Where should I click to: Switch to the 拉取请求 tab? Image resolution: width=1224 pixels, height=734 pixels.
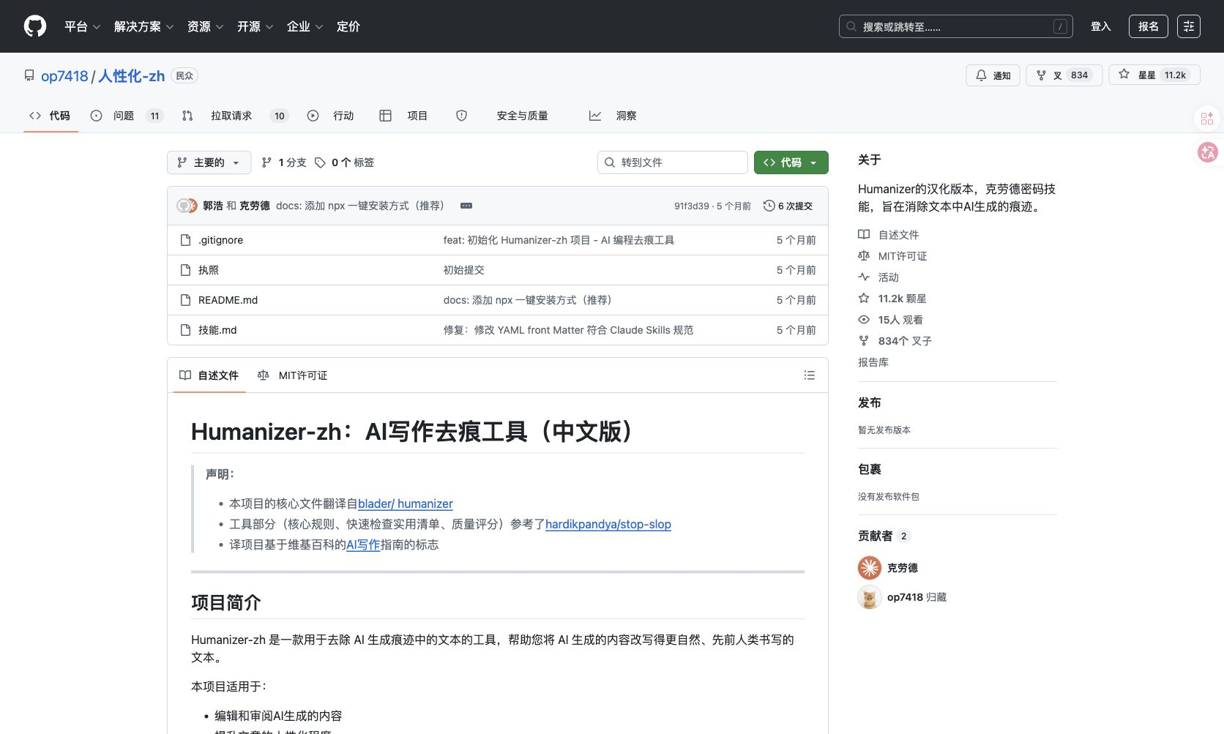click(234, 116)
